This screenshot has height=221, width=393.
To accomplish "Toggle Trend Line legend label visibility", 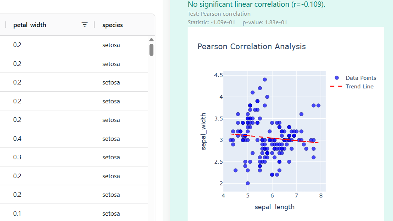I will click(359, 86).
